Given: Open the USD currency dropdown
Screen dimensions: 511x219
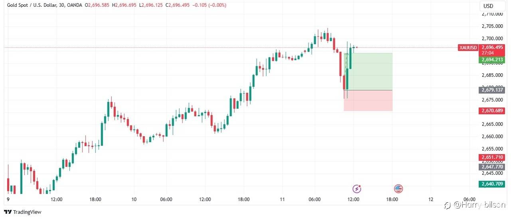Looking at the screenshot, I should (488, 6).
